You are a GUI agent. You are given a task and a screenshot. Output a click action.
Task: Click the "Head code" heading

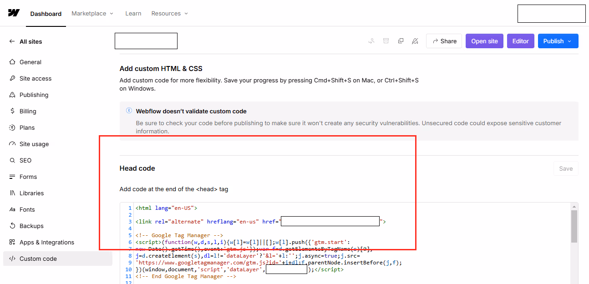point(137,168)
